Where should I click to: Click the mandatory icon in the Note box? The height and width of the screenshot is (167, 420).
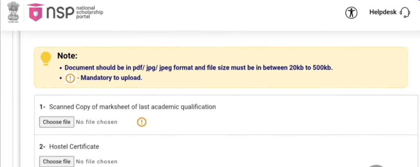coord(71,78)
